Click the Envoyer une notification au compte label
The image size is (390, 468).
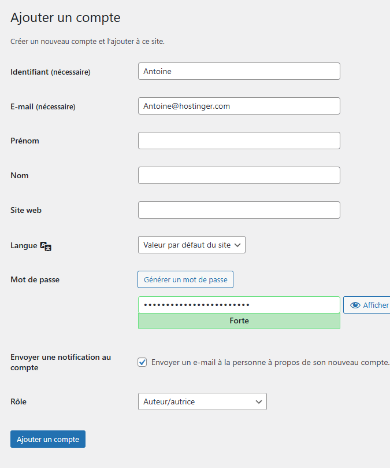click(x=60, y=362)
